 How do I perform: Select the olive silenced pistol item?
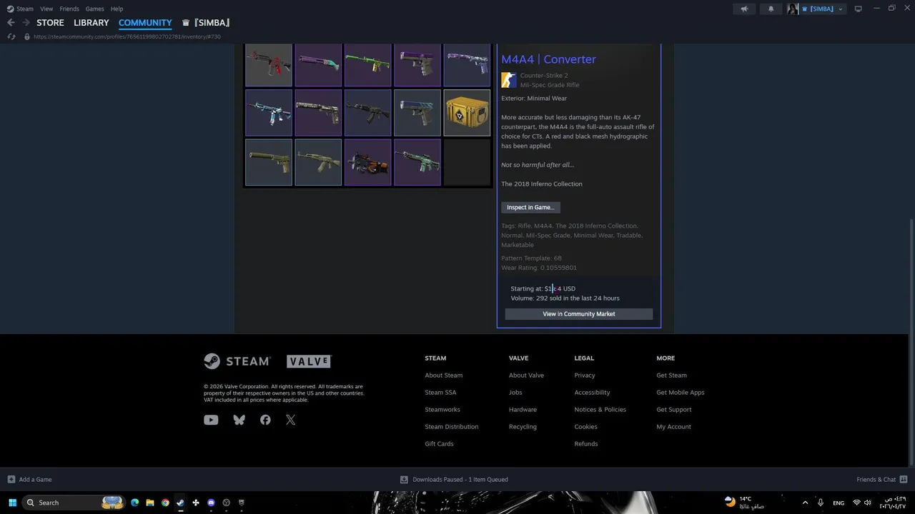[269, 162]
